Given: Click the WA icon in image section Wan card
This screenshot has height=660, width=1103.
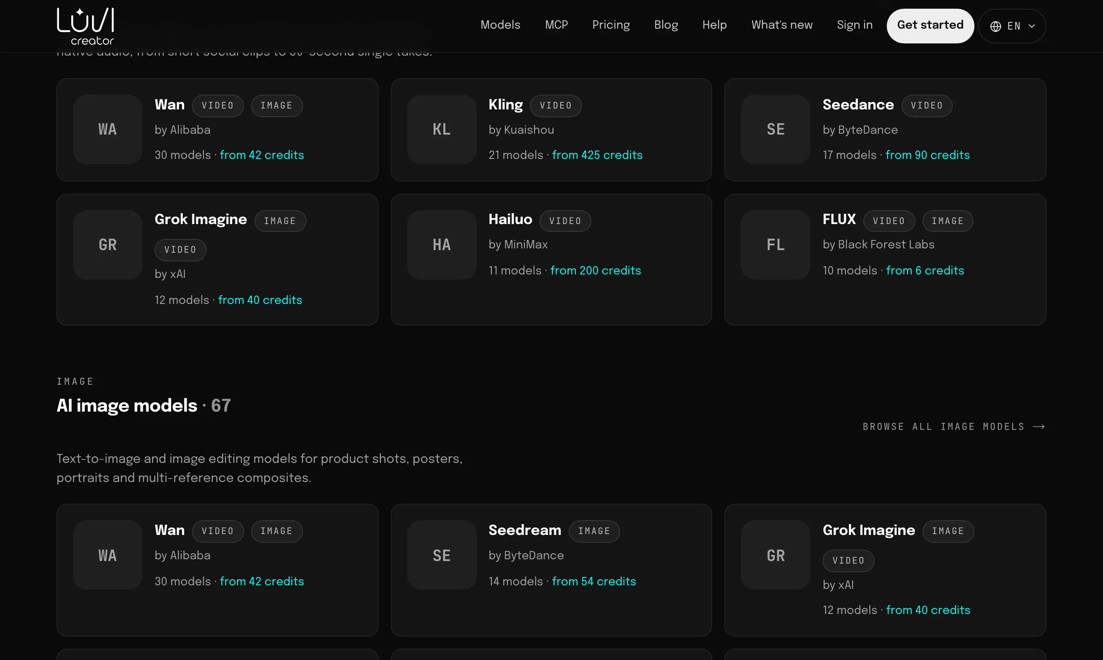Looking at the screenshot, I should [108, 555].
